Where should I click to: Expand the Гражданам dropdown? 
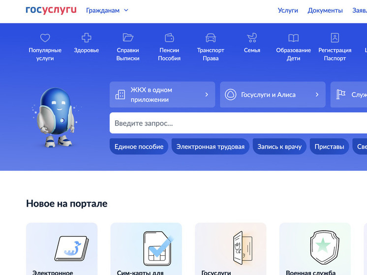coord(107,10)
